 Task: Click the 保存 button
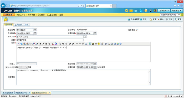coord(143,19)
